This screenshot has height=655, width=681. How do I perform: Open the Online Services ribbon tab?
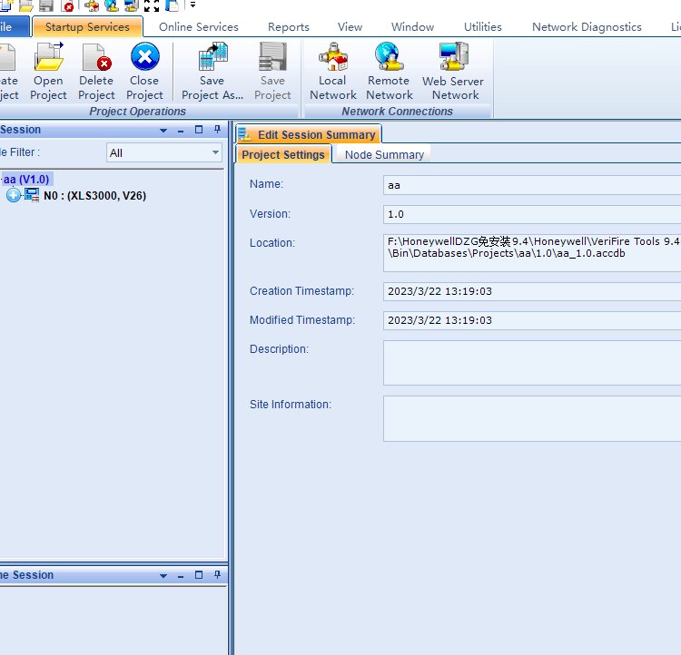pos(199,27)
